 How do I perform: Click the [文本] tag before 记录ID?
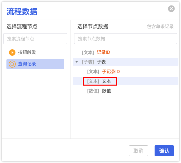coord(88,53)
